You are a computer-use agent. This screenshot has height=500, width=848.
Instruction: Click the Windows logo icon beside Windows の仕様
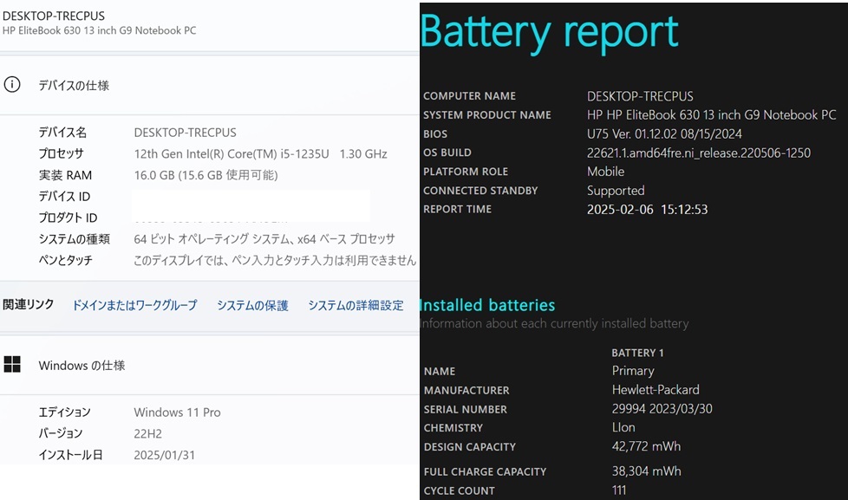pyautogui.click(x=12, y=364)
